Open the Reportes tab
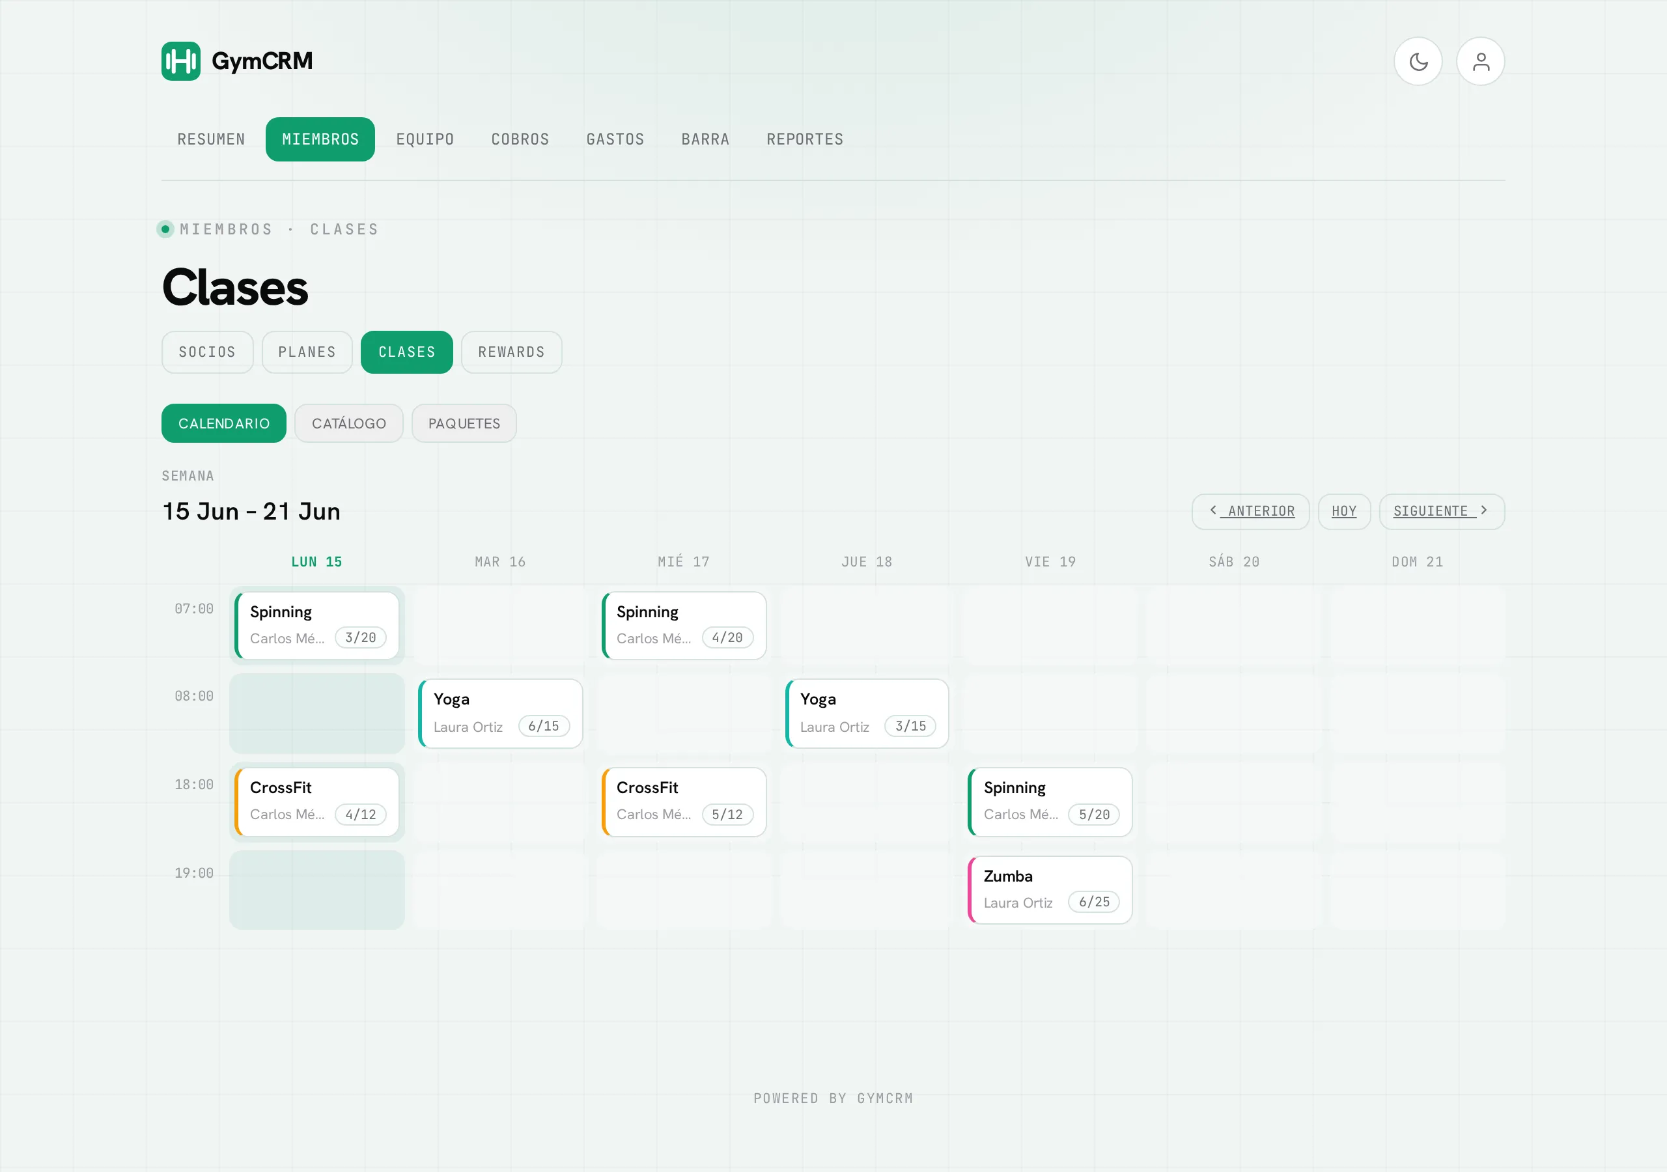Viewport: 1667px width, 1172px height. tap(804, 139)
